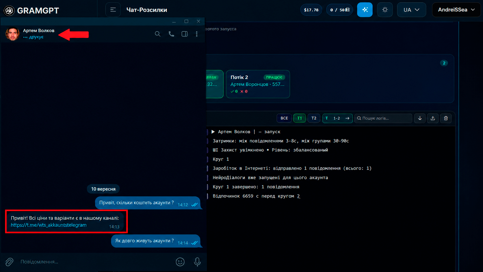
Task: Toggle the light/dark theme sun button
Action: pos(385,10)
